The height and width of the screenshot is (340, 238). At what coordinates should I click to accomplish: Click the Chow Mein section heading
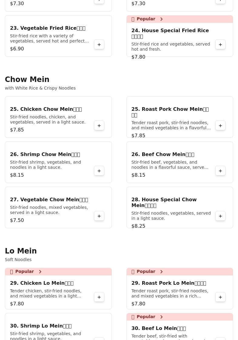click(27, 80)
